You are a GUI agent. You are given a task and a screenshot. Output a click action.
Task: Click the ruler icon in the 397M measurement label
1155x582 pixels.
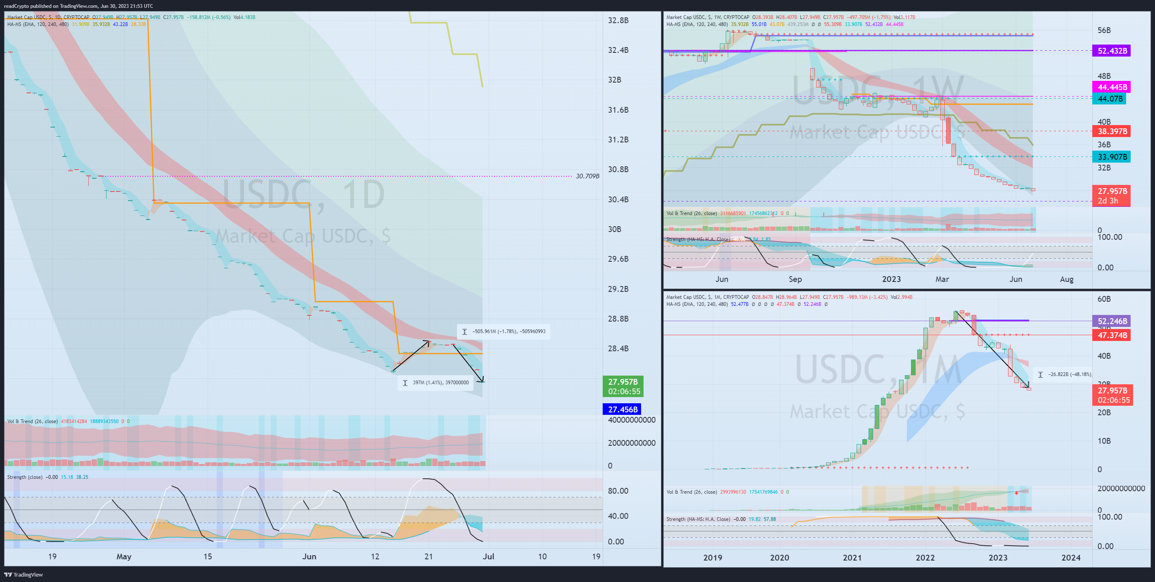405,383
